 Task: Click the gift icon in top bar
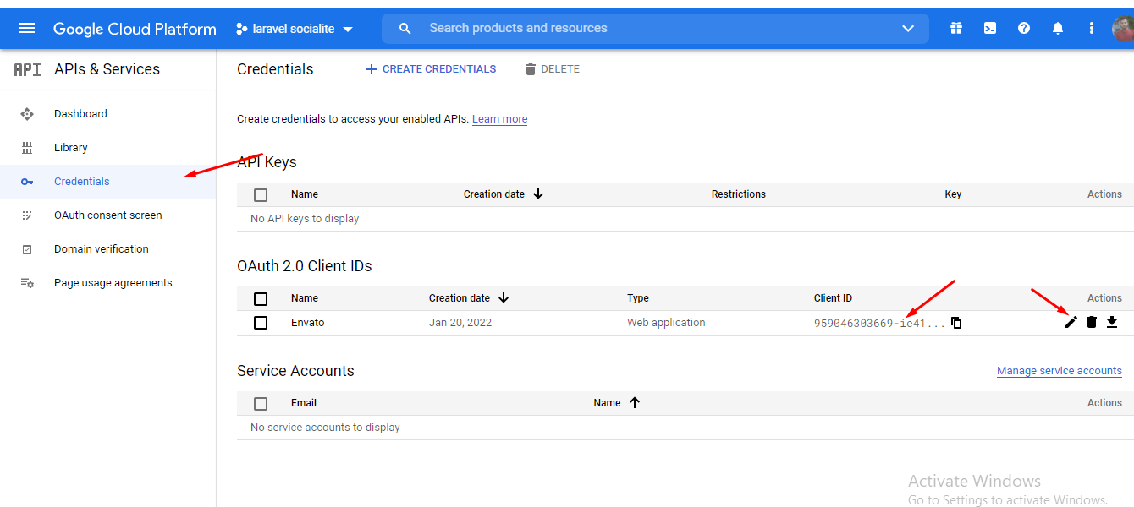coord(956,28)
